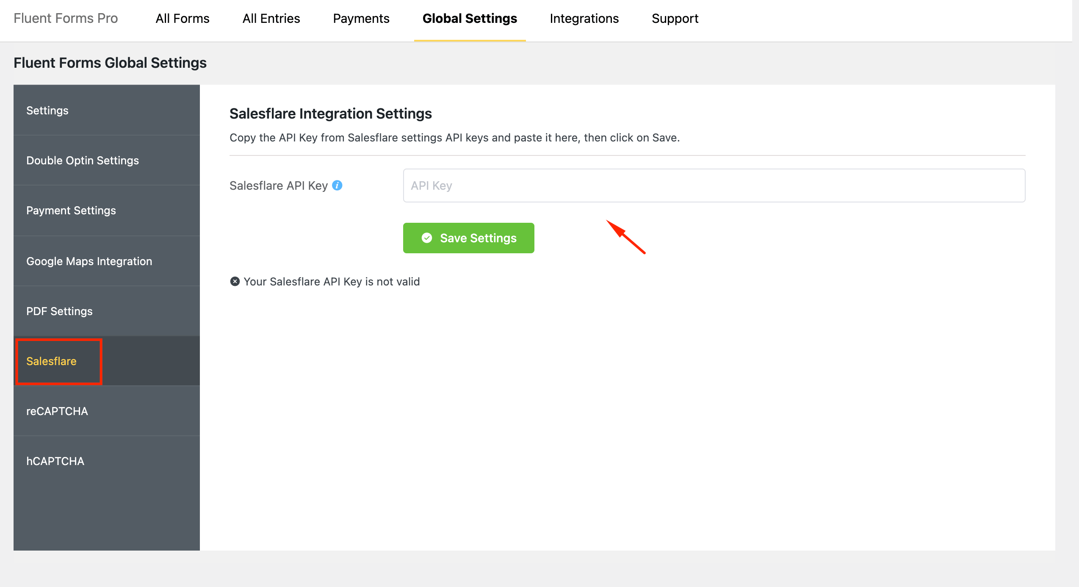Click the error icon beside invalid API Key message
This screenshot has width=1079, height=587.
coord(235,282)
